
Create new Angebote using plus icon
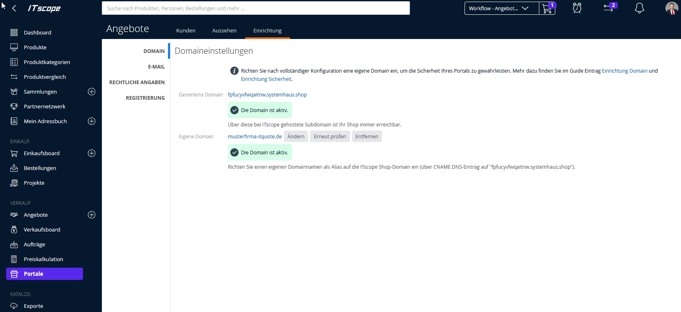(92, 215)
